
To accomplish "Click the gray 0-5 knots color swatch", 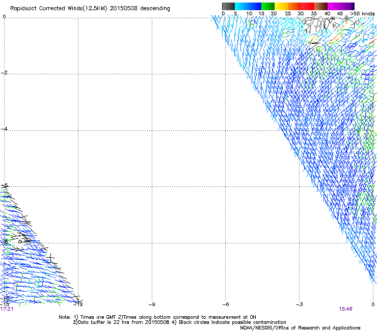I will point(228,6).
